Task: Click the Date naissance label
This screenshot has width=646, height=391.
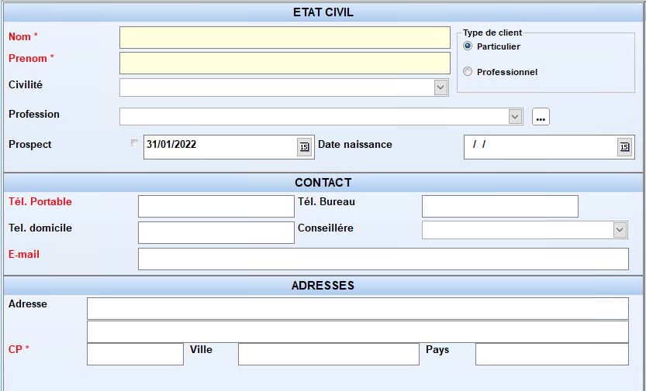Action: (355, 144)
